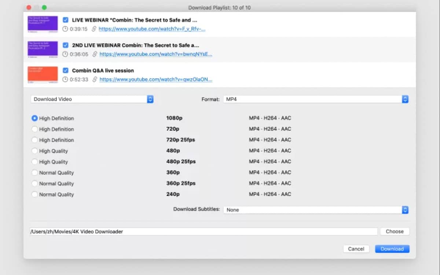Click the clock icon beside Combin Q&A duration
Viewport: 440px width, 275px height.
pos(65,79)
